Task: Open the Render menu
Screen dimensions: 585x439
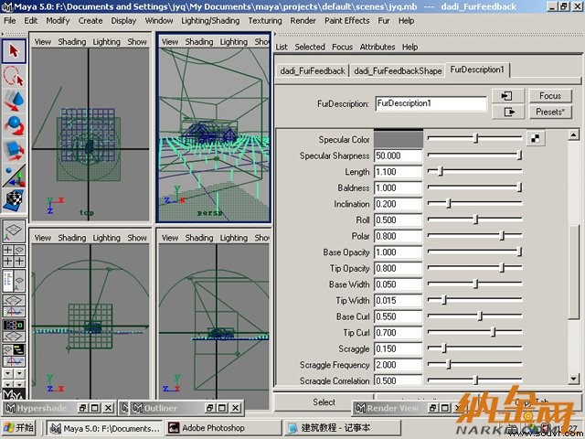Action: (303, 21)
